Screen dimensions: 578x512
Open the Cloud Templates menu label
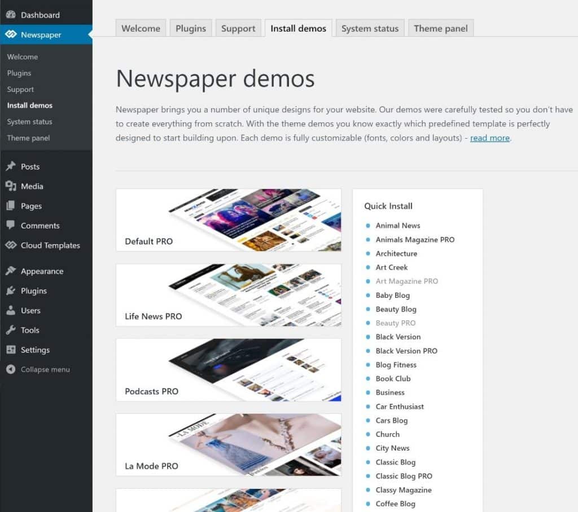click(x=50, y=245)
